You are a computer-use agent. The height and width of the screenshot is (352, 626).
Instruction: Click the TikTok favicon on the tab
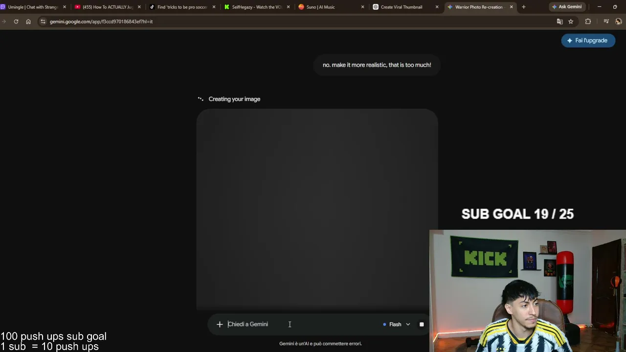[x=152, y=7]
